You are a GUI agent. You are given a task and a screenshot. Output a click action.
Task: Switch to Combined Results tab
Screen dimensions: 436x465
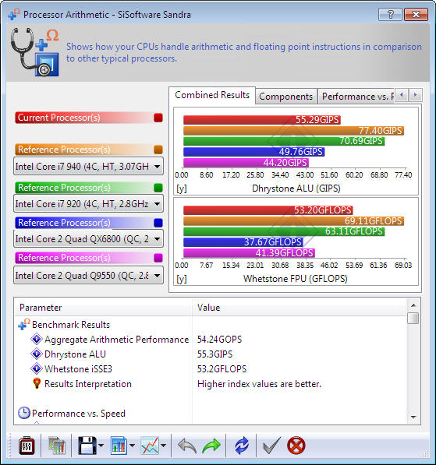click(212, 95)
